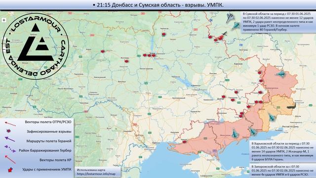Click the Zaporizhzhia region info text box
Viewport: 316px width, 178px height.
click(x=282, y=171)
